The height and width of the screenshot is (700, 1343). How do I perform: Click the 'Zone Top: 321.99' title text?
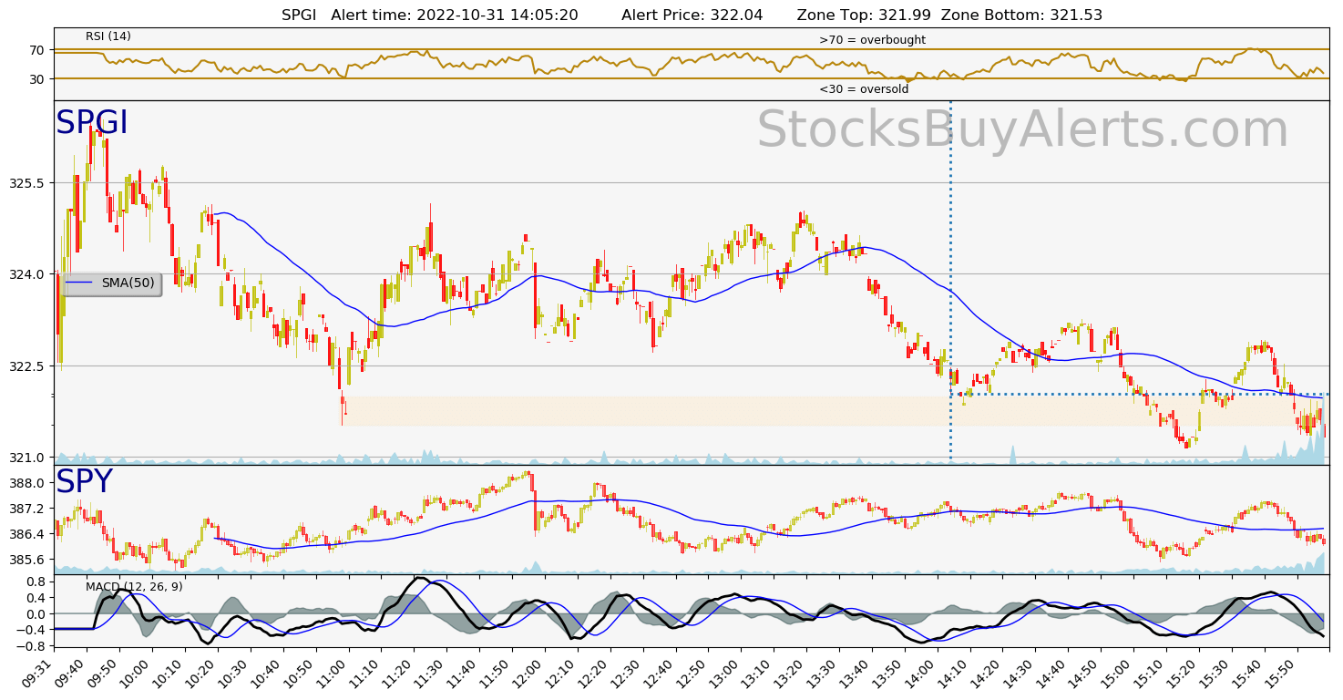864,15
